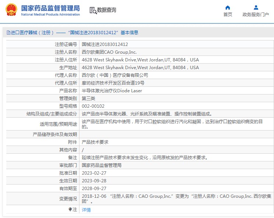Click management class value 第三类

[x=88, y=99]
